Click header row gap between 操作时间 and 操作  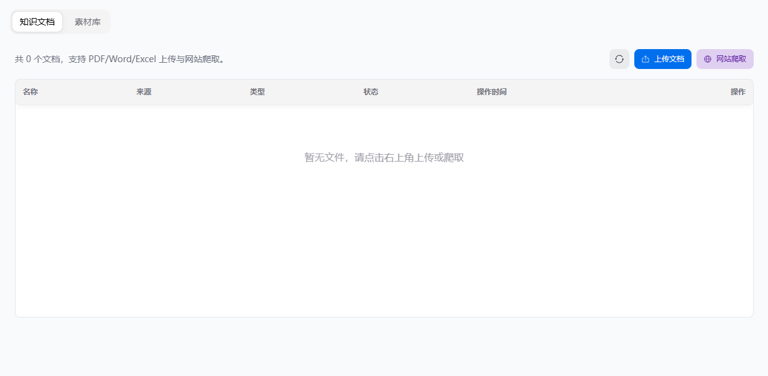[619, 92]
